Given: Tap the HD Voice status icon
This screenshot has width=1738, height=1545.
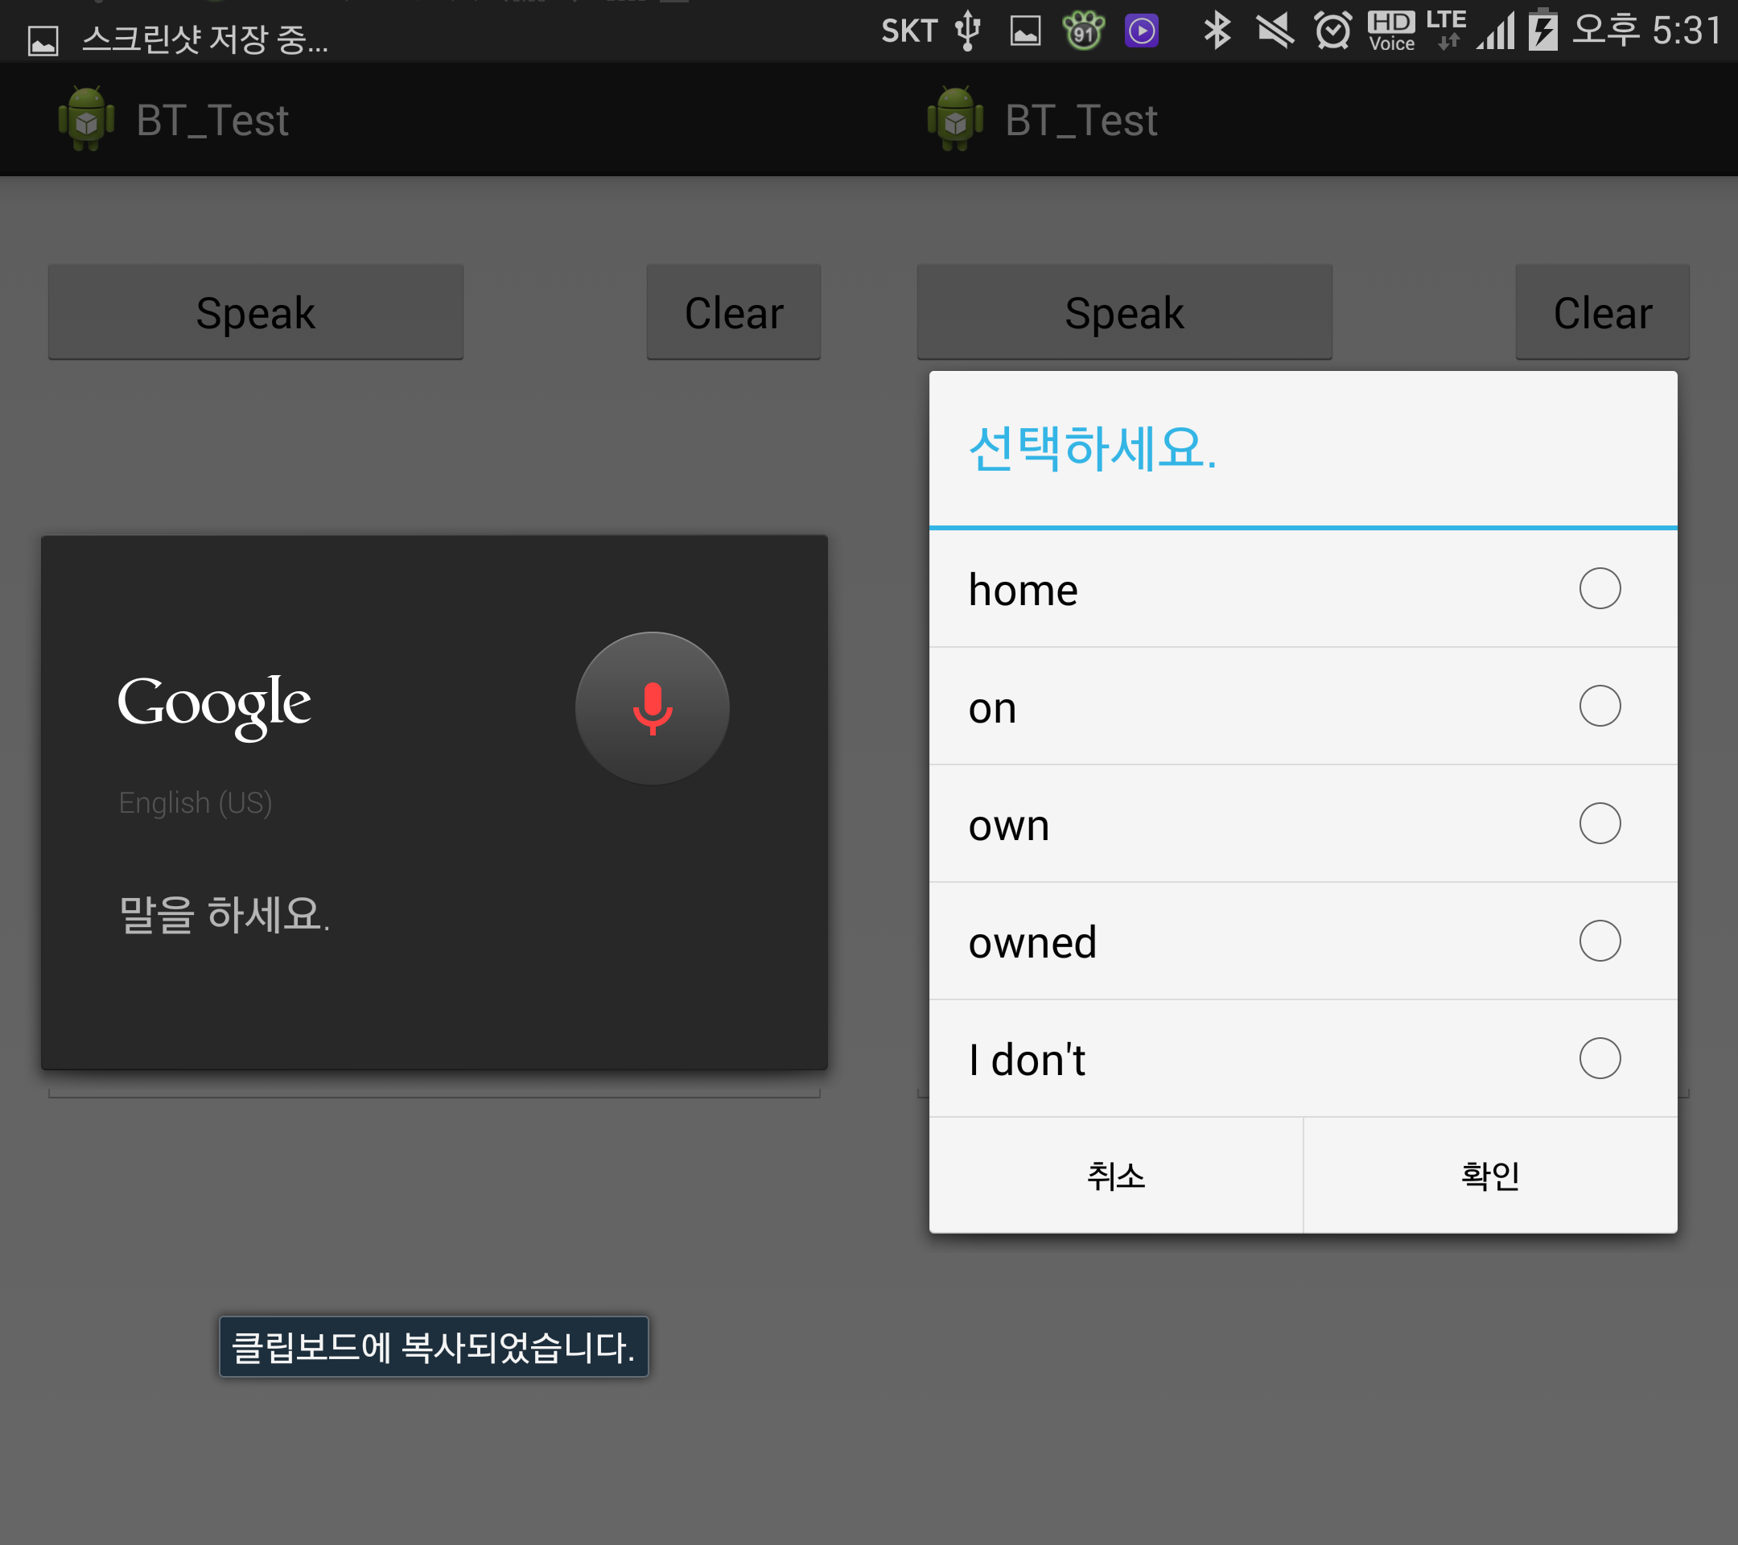Looking at the screenshot, I should click(x=1392, y=31).
